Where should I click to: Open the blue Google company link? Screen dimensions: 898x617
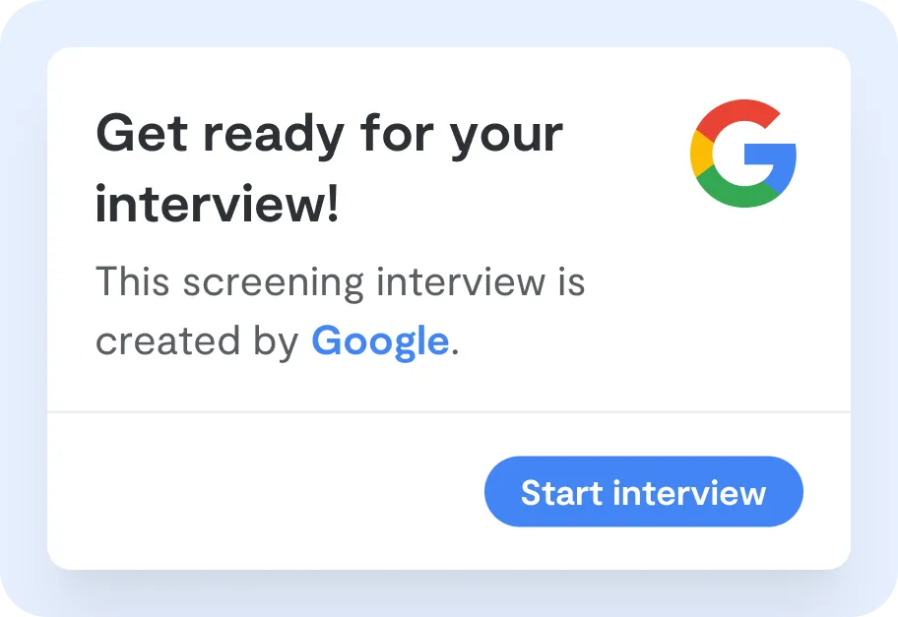(x=380, y=341)
